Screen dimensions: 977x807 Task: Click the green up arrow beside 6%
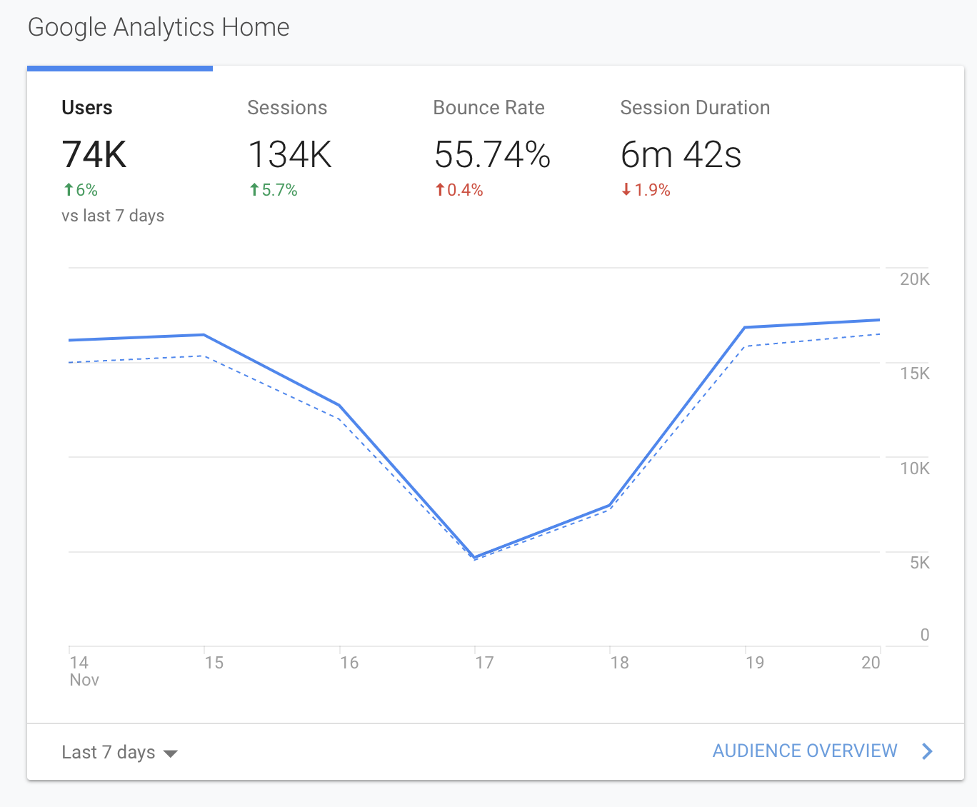pos(69,190)
